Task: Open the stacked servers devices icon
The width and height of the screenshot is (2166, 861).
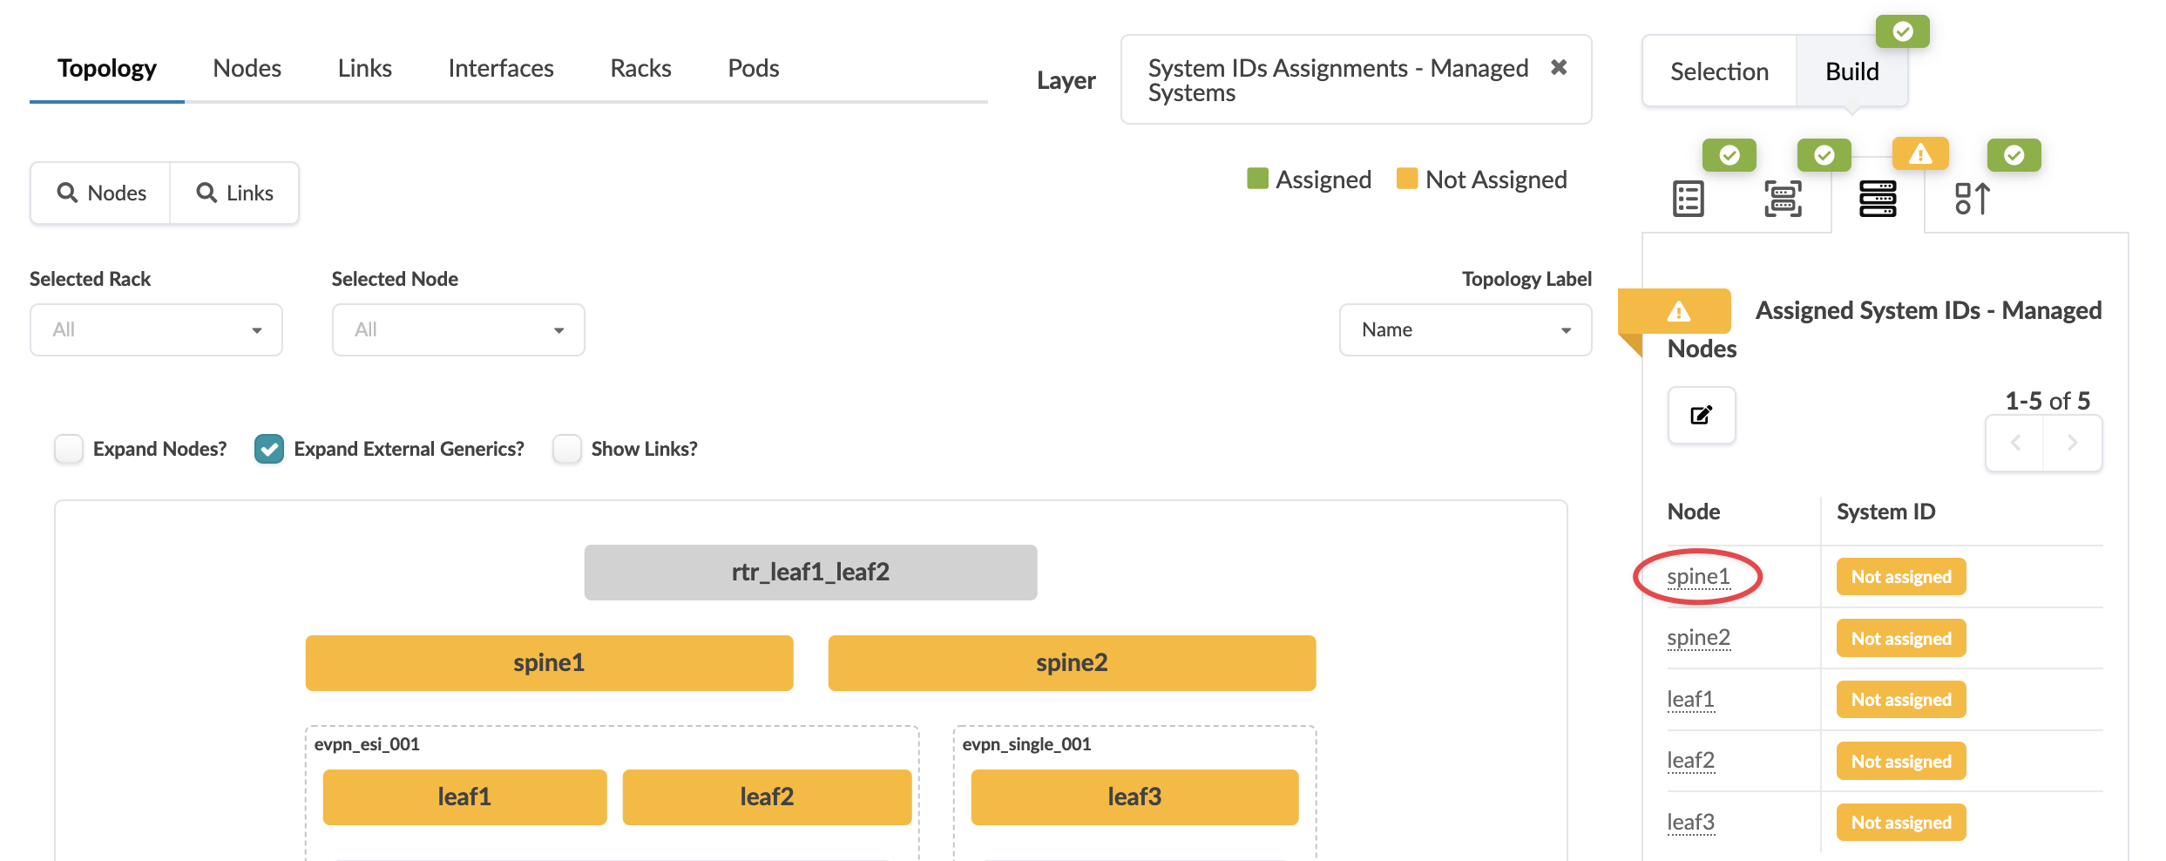Action: tap(1878, 199)
